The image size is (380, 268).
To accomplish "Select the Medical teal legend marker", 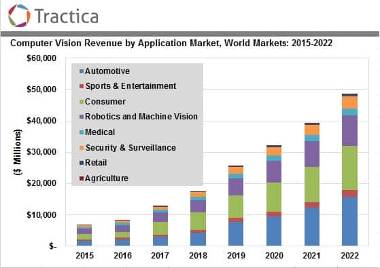I will click(x=82, y=132).
